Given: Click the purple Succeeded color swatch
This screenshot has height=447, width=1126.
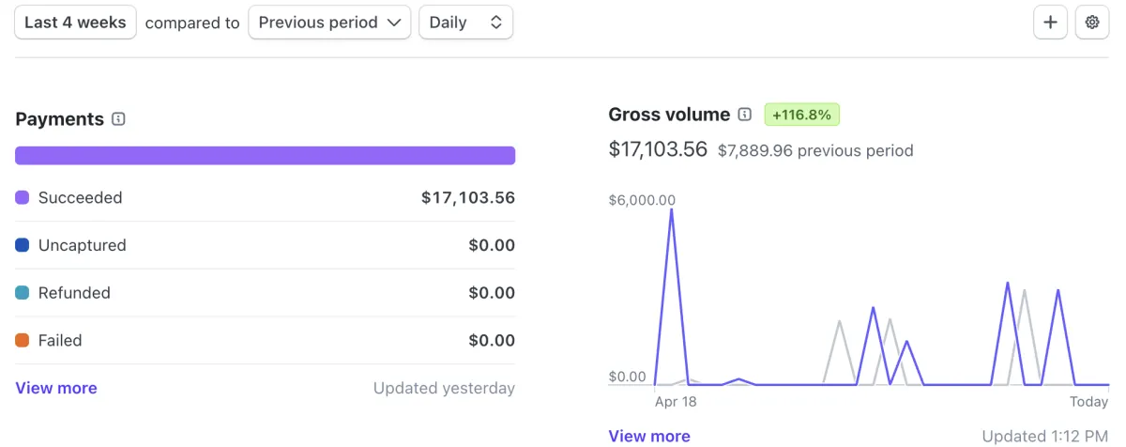Looking at the screenshot, I should click(x=23, y=198).
